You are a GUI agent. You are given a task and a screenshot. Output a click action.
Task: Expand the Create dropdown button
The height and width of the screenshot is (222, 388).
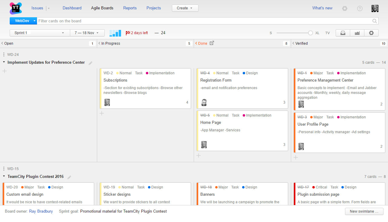(185, 8)
